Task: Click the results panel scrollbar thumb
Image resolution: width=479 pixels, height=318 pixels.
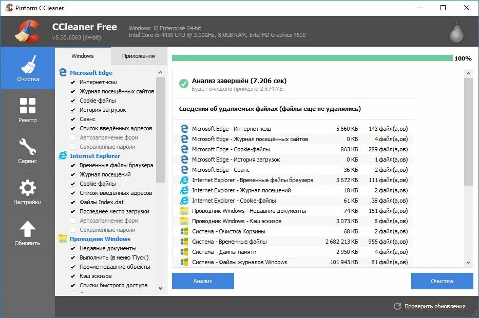Action: 468,131
